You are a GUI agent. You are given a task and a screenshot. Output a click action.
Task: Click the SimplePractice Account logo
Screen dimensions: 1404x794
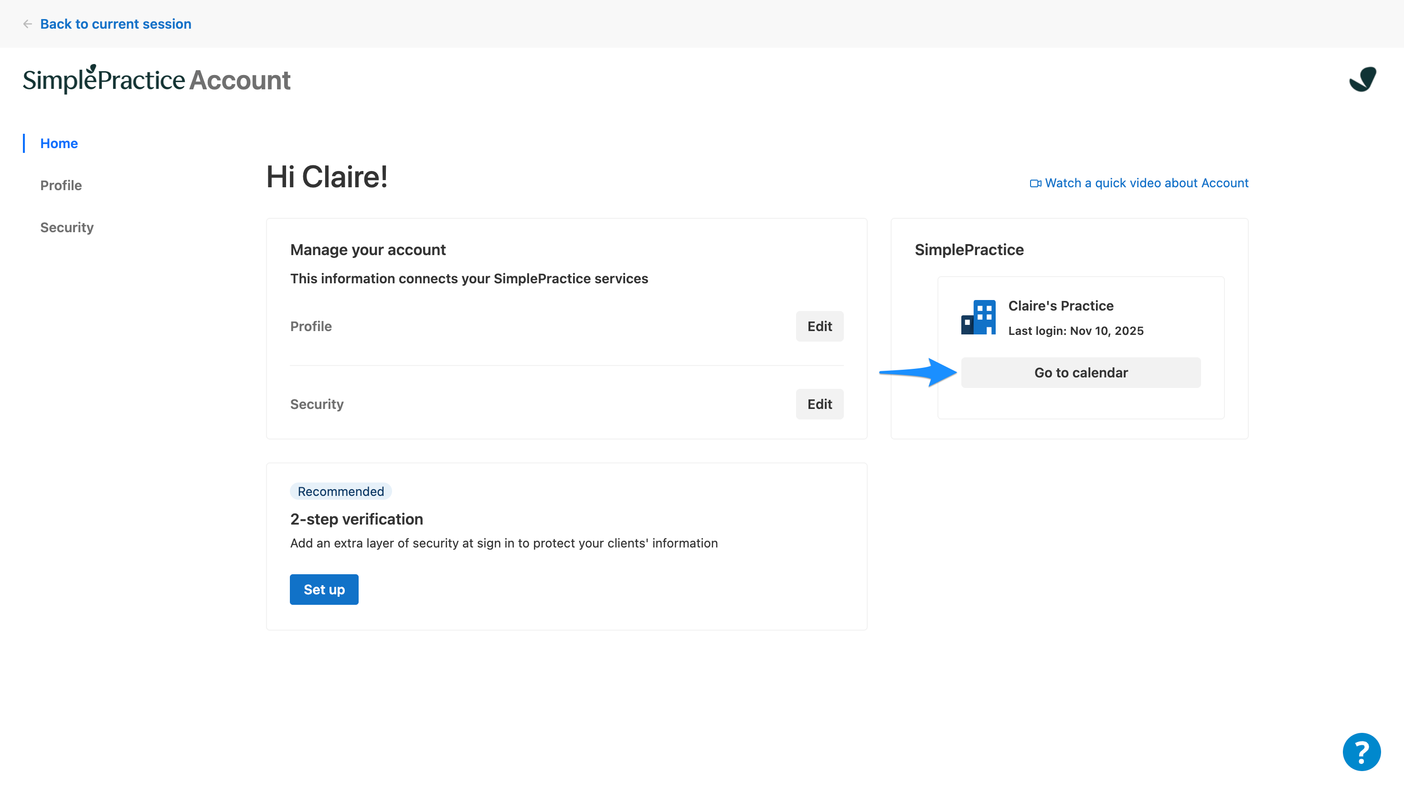coord(157,80)
